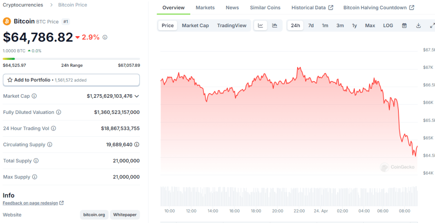Switch to the Similar Coins tab
Viewport: 435px width, 223px height.
(265, 8)
